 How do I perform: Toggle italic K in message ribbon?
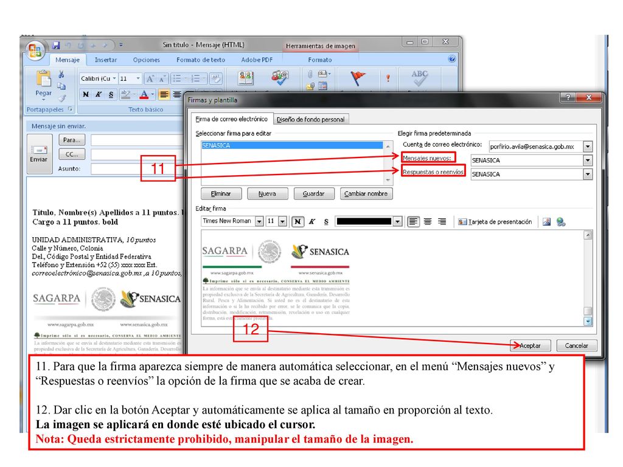[x=99, y=94]
